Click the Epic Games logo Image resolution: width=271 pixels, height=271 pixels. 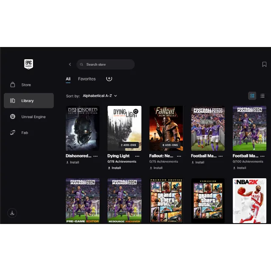tap(28, 64)
